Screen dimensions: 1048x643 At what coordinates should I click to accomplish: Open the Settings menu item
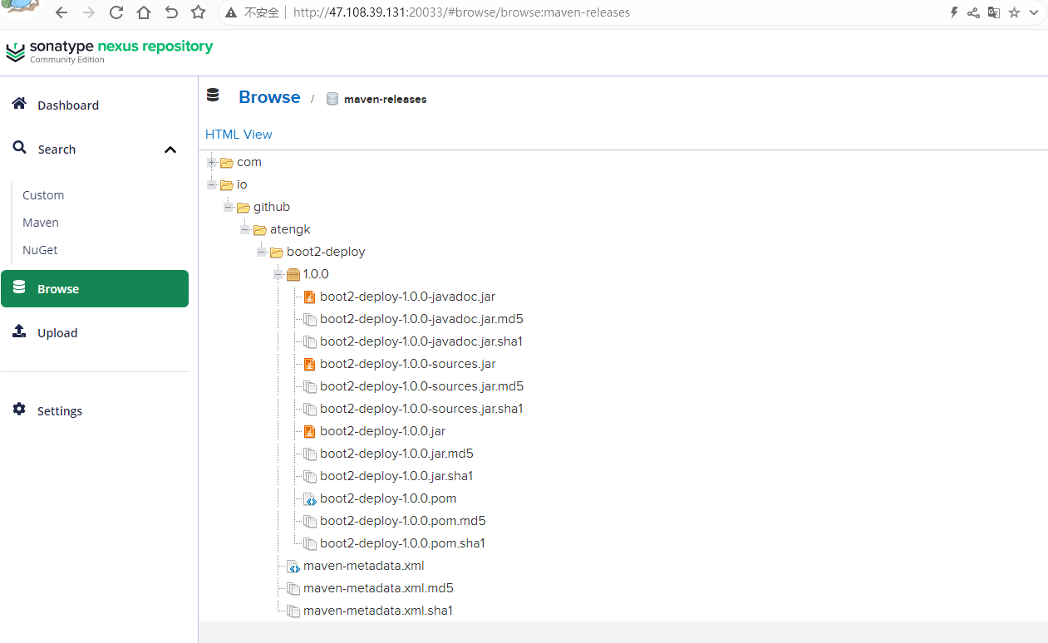59,410
